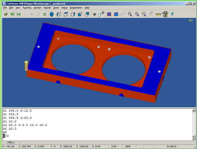
Task: Select line 'G0 Z3.0'
Action: (10, 129)
